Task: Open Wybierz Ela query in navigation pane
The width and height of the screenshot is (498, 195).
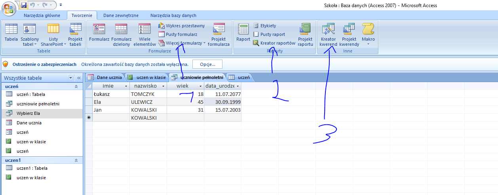Action: [x=29, y=113]
